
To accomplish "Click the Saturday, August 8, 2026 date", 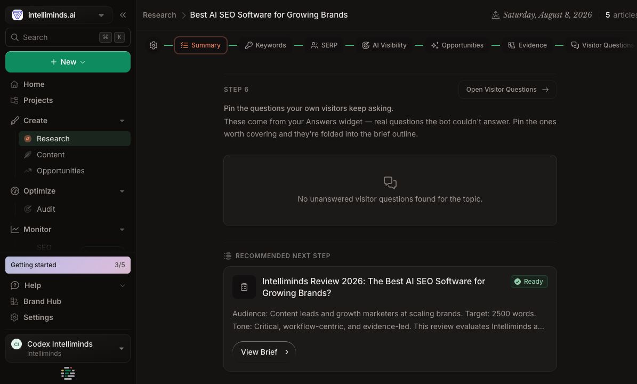I will [547, 15].
